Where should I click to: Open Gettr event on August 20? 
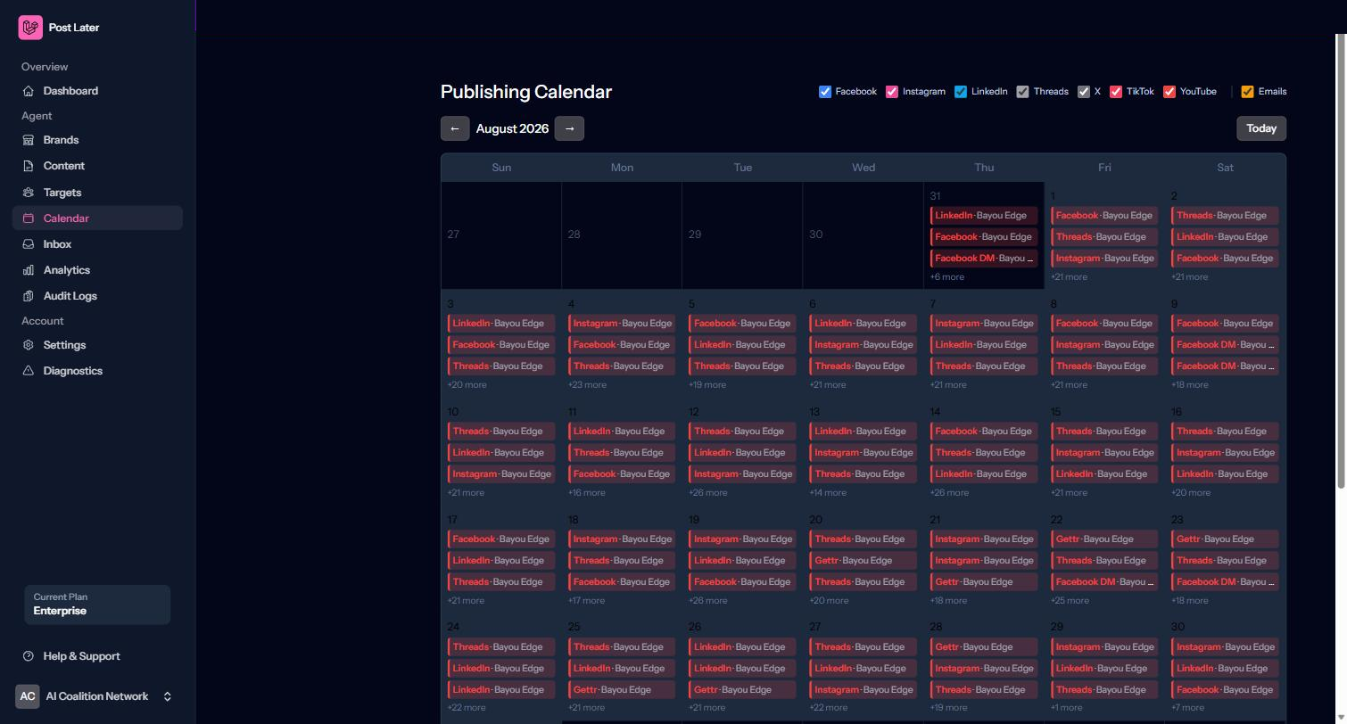point(864,561)
